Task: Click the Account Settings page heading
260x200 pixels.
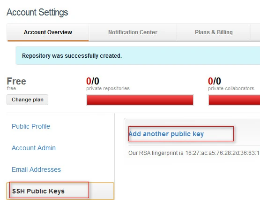Action: [37, 12]
